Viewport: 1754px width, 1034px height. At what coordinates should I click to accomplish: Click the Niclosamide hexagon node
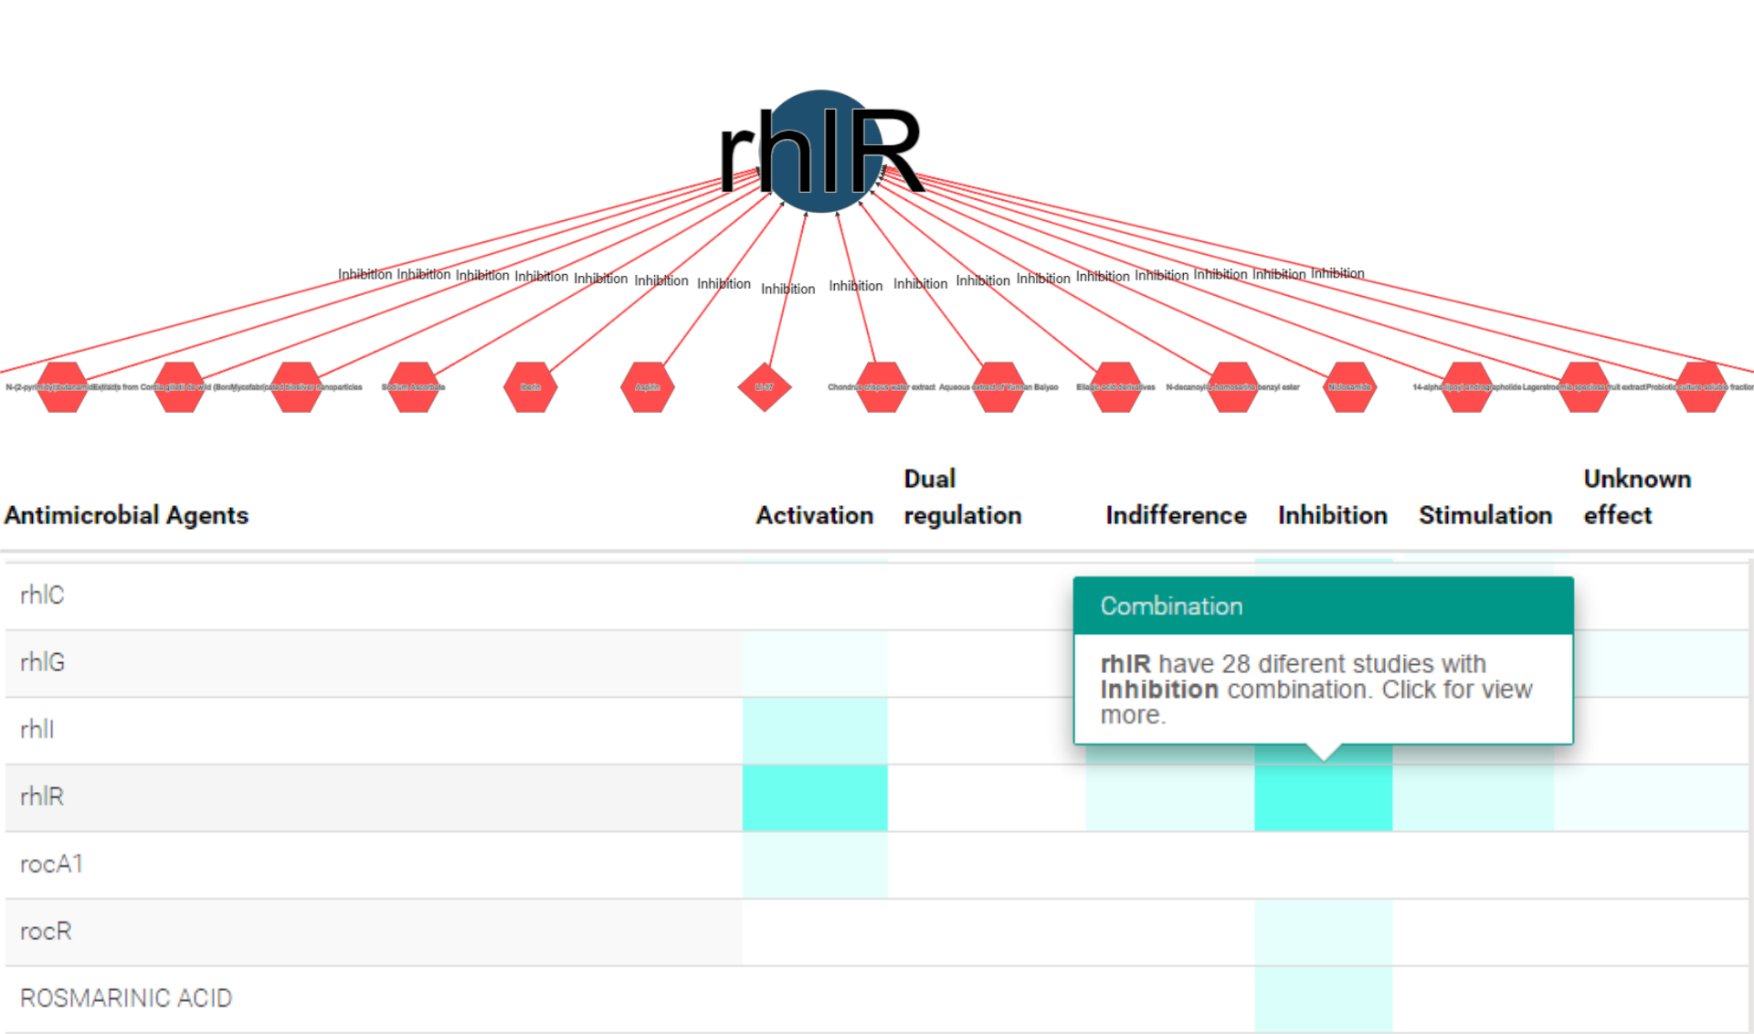1350,387
